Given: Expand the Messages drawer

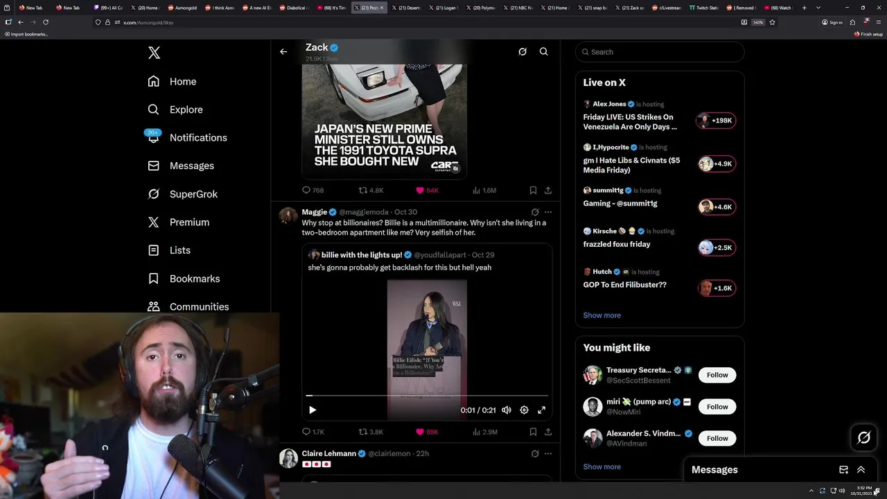Looking at the screenshot, I should click(861, 470).
